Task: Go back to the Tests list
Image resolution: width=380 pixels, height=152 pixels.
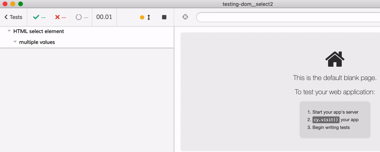Action: (13, 17)
